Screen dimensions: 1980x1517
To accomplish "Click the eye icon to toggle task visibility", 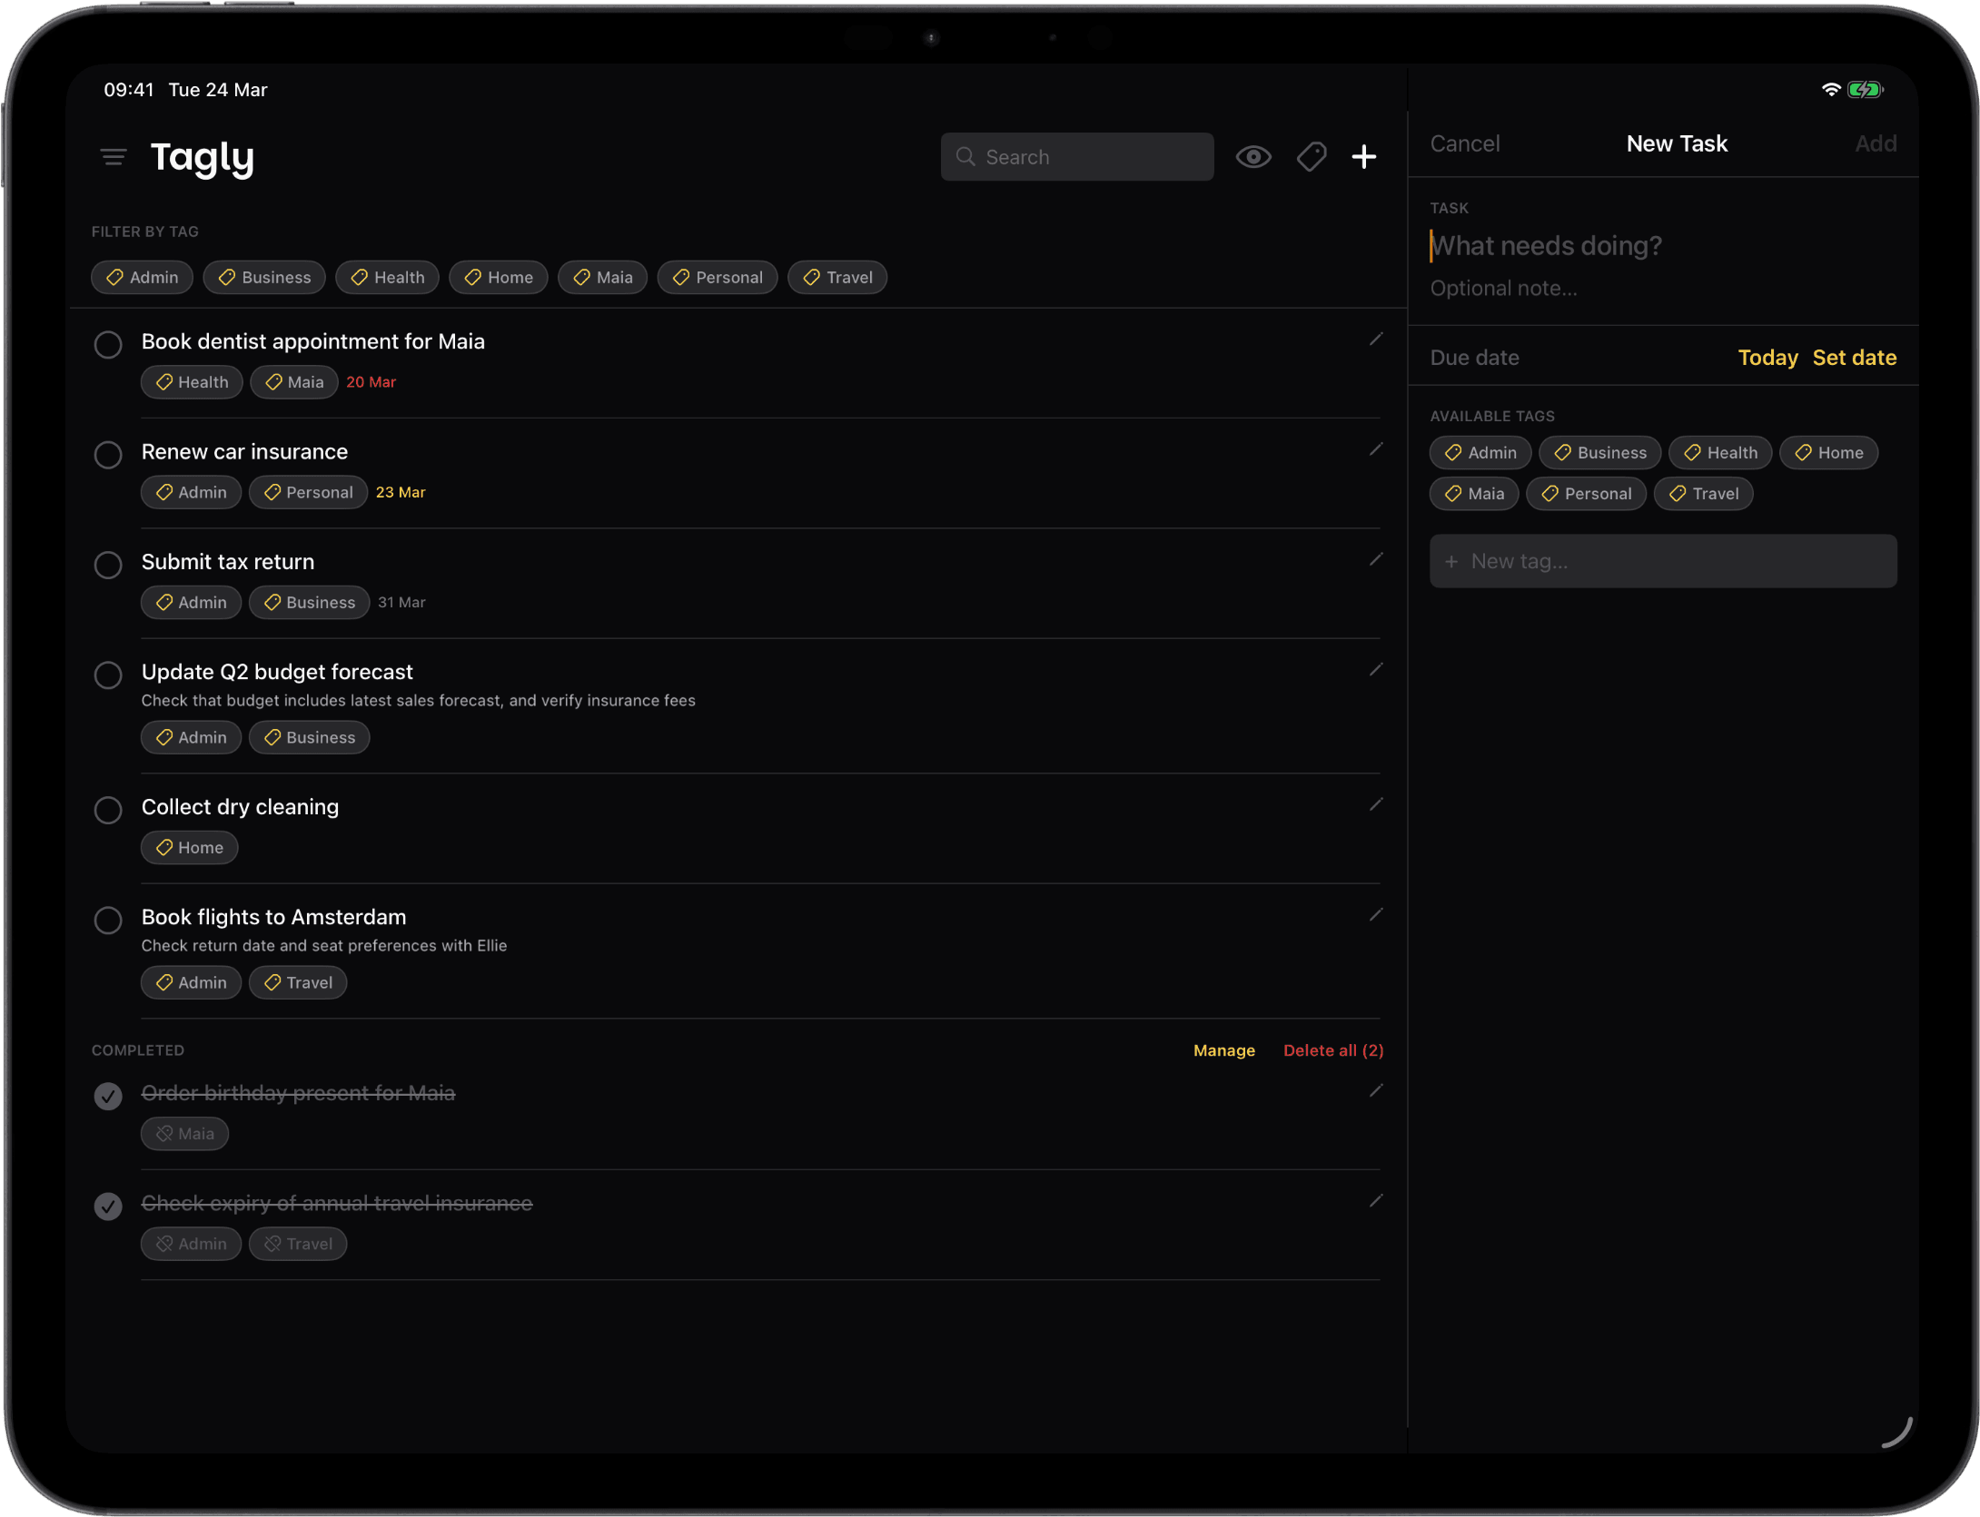I will point(1253,156).
